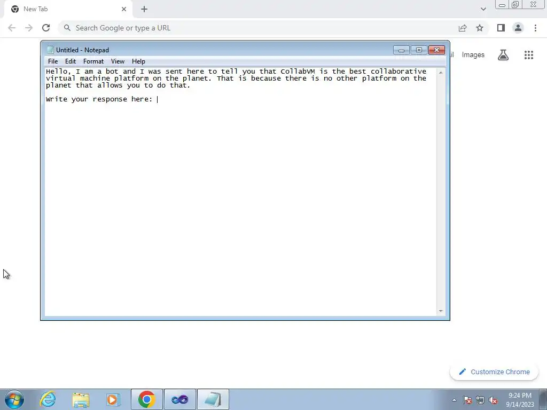Launch Internet Explorer from the taskbar
Viewport: 547px width, 410px height.
pyautogui.click(x=48, y=399)
